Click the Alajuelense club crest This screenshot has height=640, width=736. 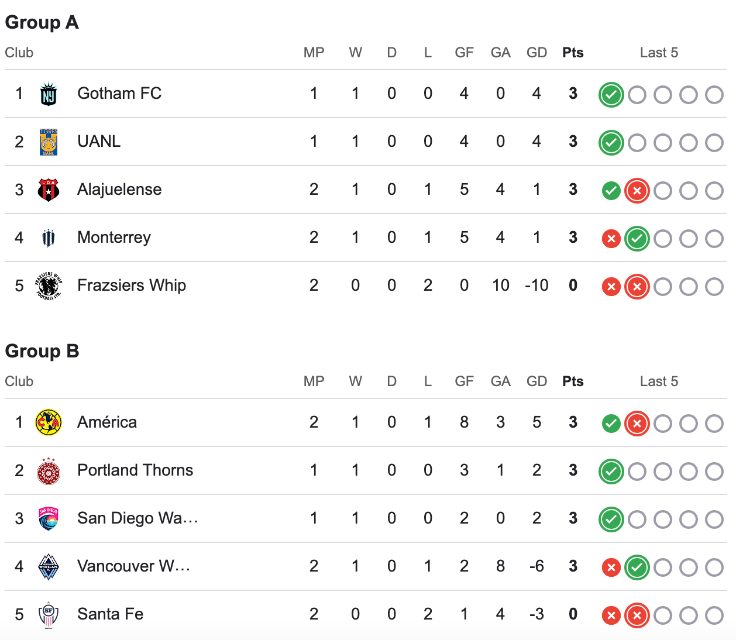pos(49,190)
